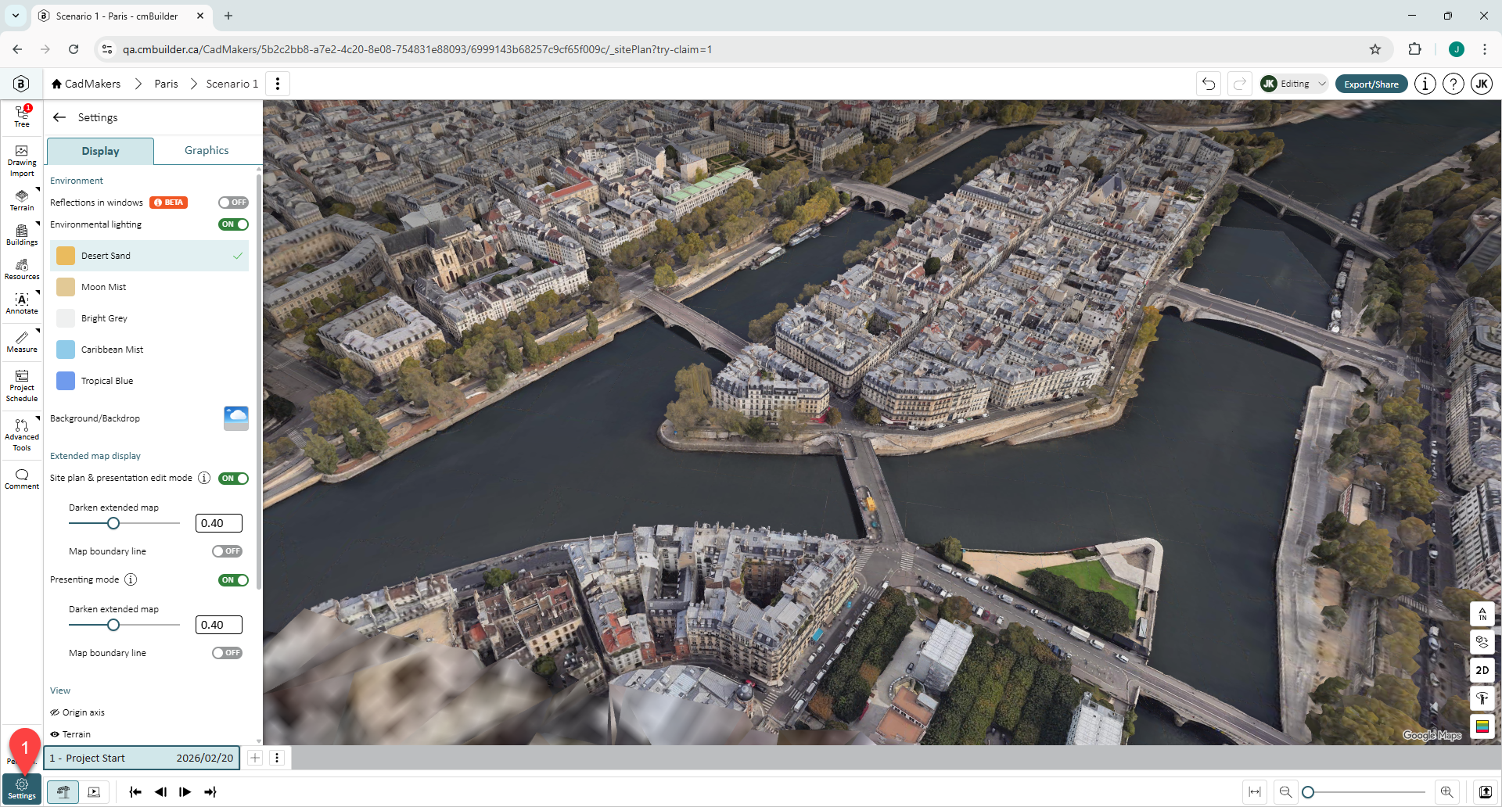Toggle Origin axis visibility
Image resolution: width=1502 pixels, height=807 pixels.
click(x=55, y=712)
